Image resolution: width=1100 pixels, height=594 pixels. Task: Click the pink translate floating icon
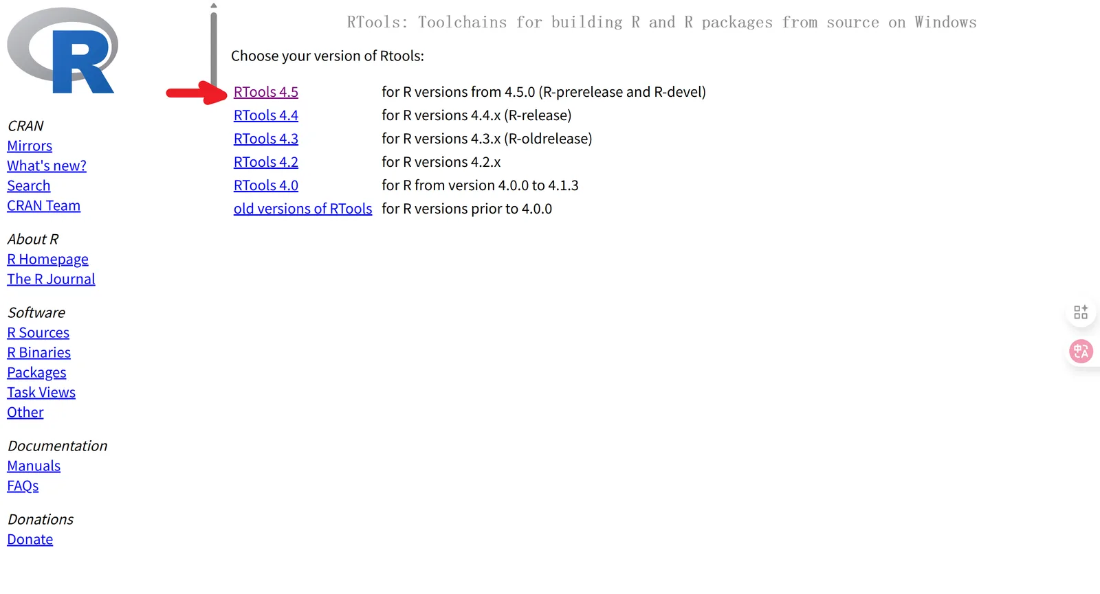(x=1081, y=352)
